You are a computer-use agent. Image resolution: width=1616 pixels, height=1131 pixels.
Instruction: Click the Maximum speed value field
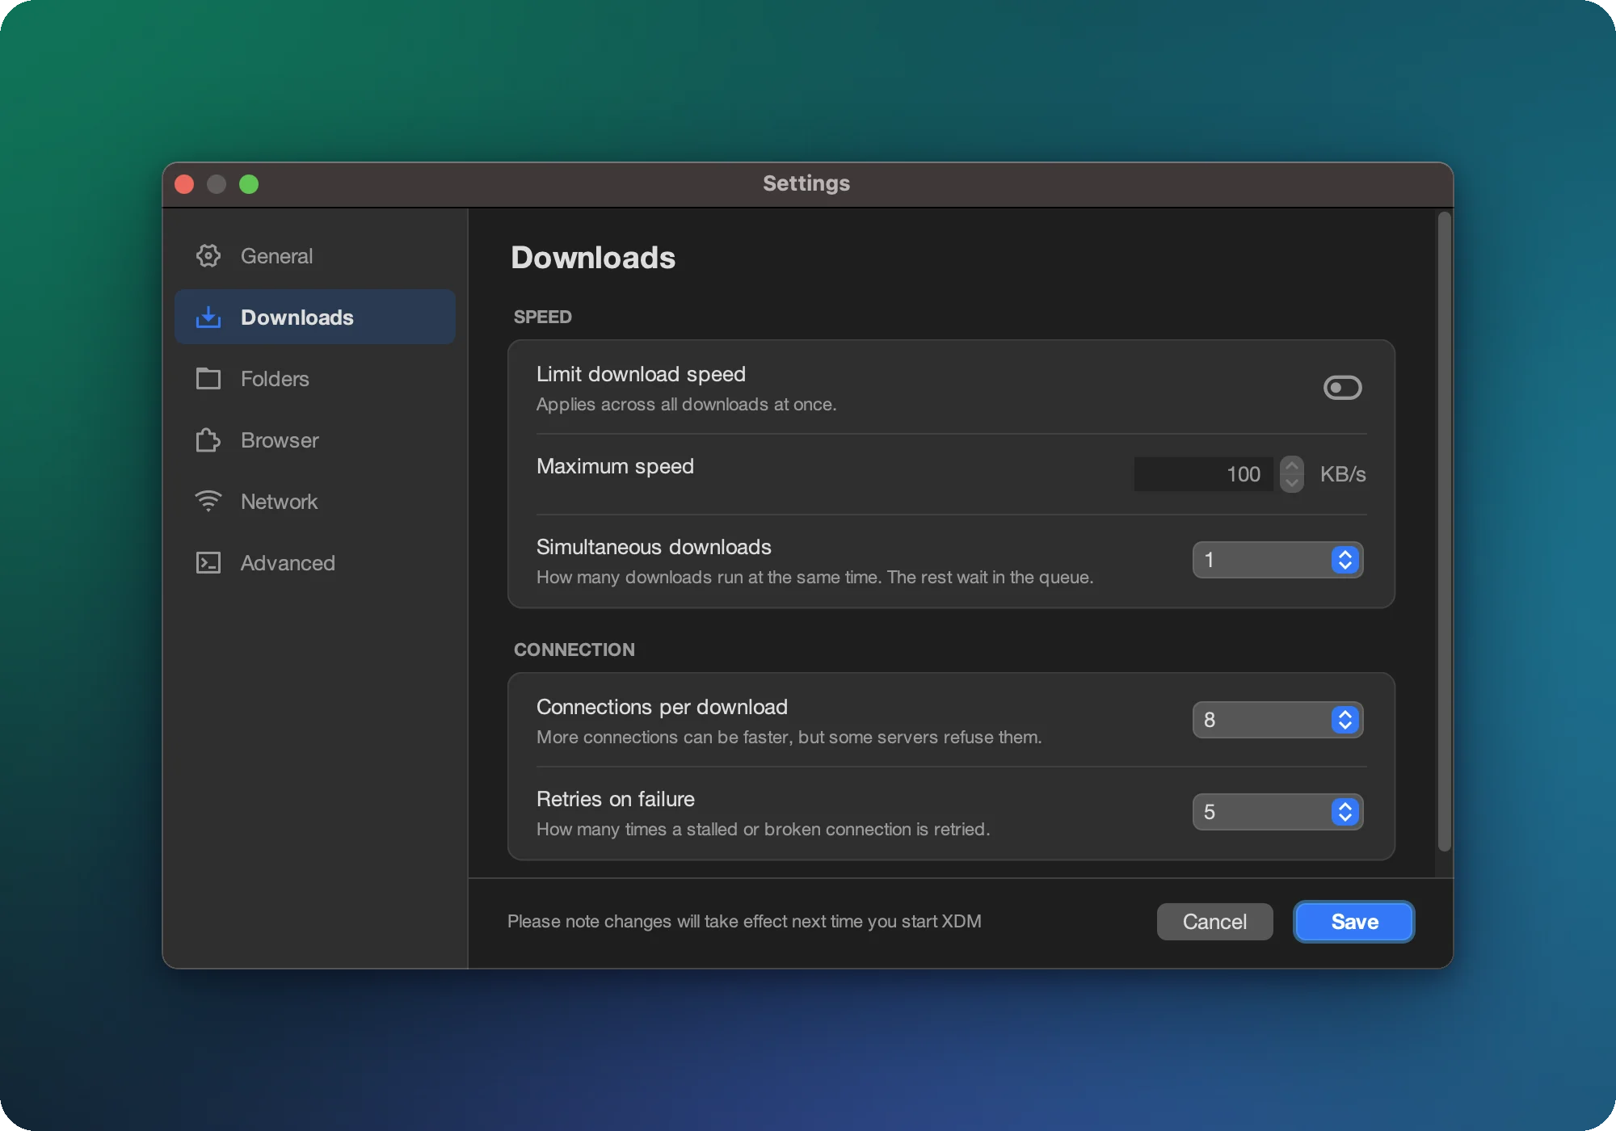pyautogui.click(x=1203, y=474)
